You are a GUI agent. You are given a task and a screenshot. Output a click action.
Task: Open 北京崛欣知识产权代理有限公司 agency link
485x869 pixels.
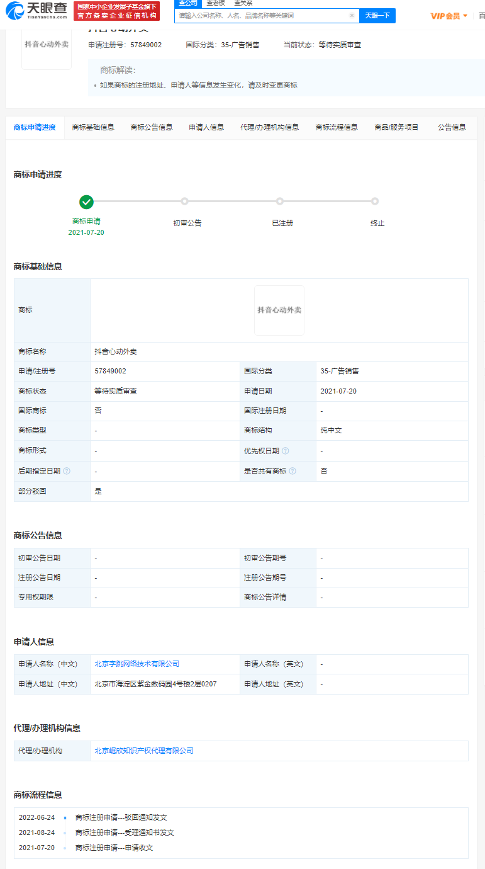144,751
